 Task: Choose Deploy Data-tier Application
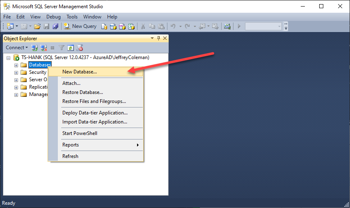coord(96,113)
